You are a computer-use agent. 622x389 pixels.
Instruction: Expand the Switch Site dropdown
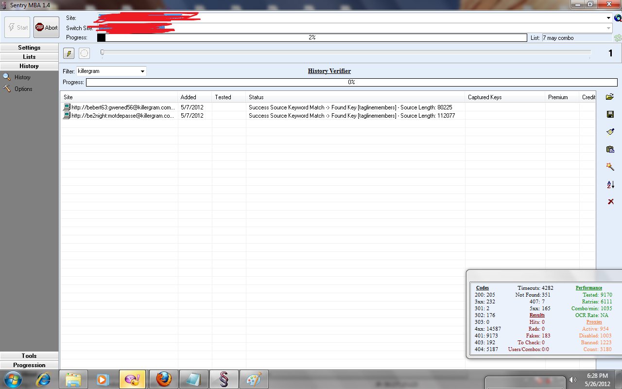point(608,28)
